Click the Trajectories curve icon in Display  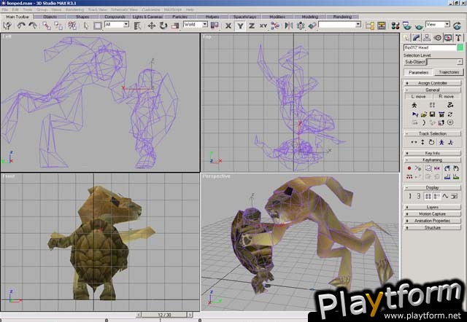445,196
